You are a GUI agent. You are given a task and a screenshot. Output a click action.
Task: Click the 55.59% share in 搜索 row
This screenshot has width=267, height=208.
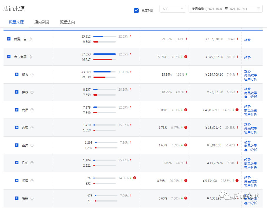[x=167, y=75]
